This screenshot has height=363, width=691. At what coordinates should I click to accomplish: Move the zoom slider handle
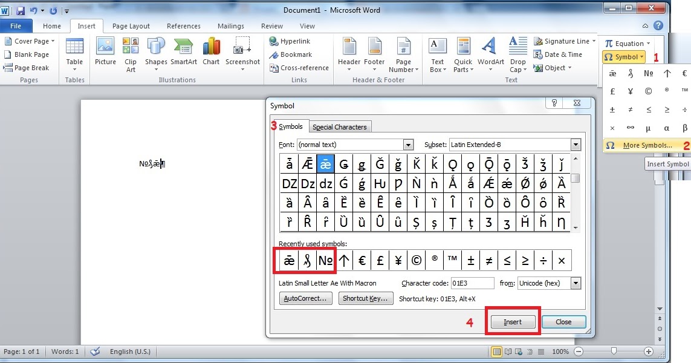pos(614,351)
